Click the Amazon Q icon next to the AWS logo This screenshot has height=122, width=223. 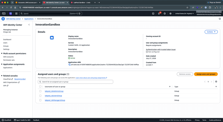[x=11, y=13]
